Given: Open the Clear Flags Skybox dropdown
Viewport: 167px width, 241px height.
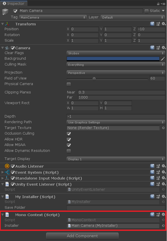Looking at the screenshot, I should pyautogui.click(x=116, y=53).
